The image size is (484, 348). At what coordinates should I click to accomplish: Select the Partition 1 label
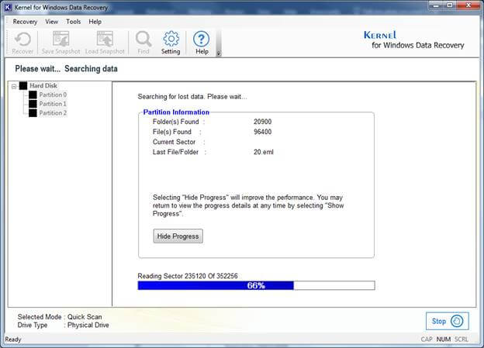coord(53,104)
